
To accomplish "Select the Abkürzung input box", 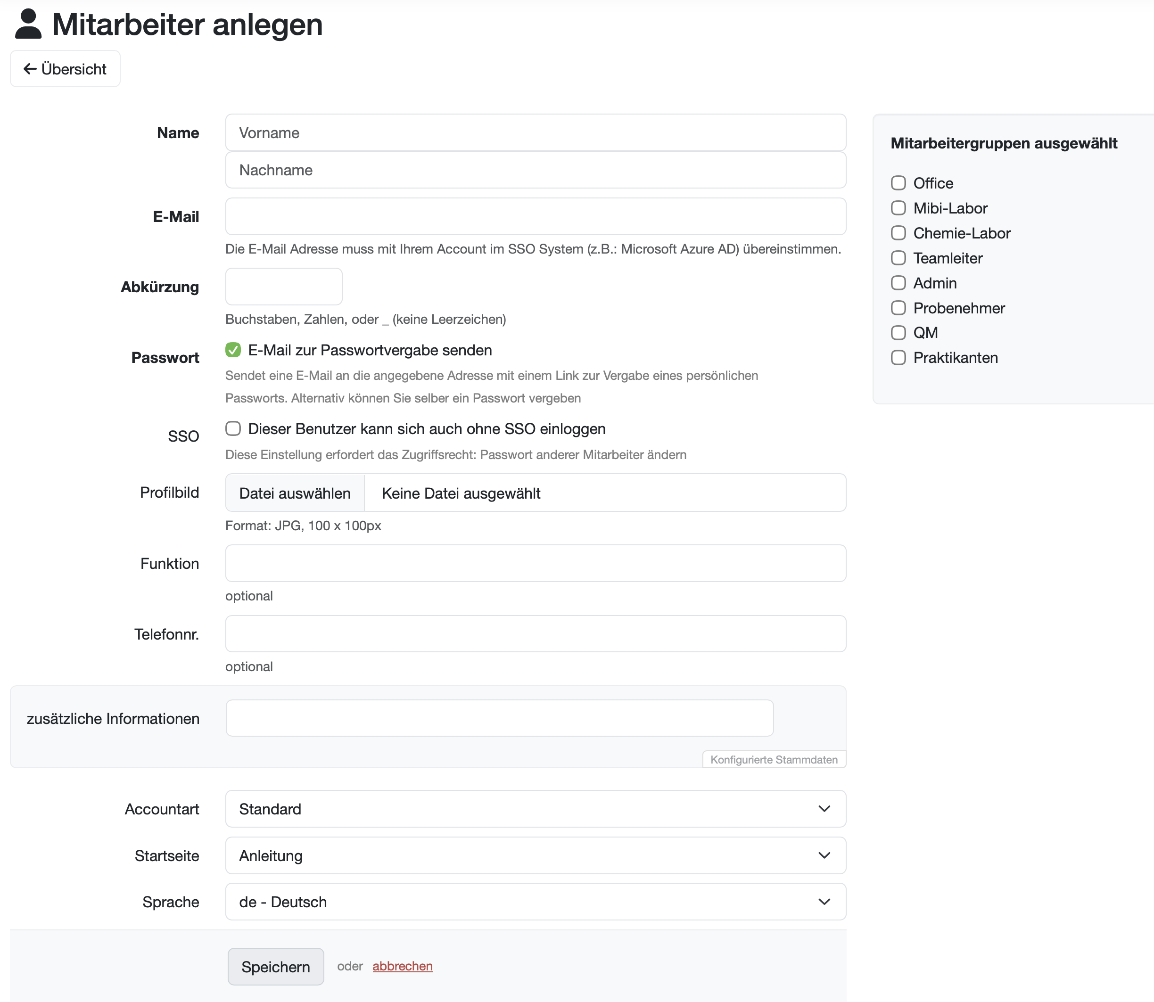I will point(284,286).
